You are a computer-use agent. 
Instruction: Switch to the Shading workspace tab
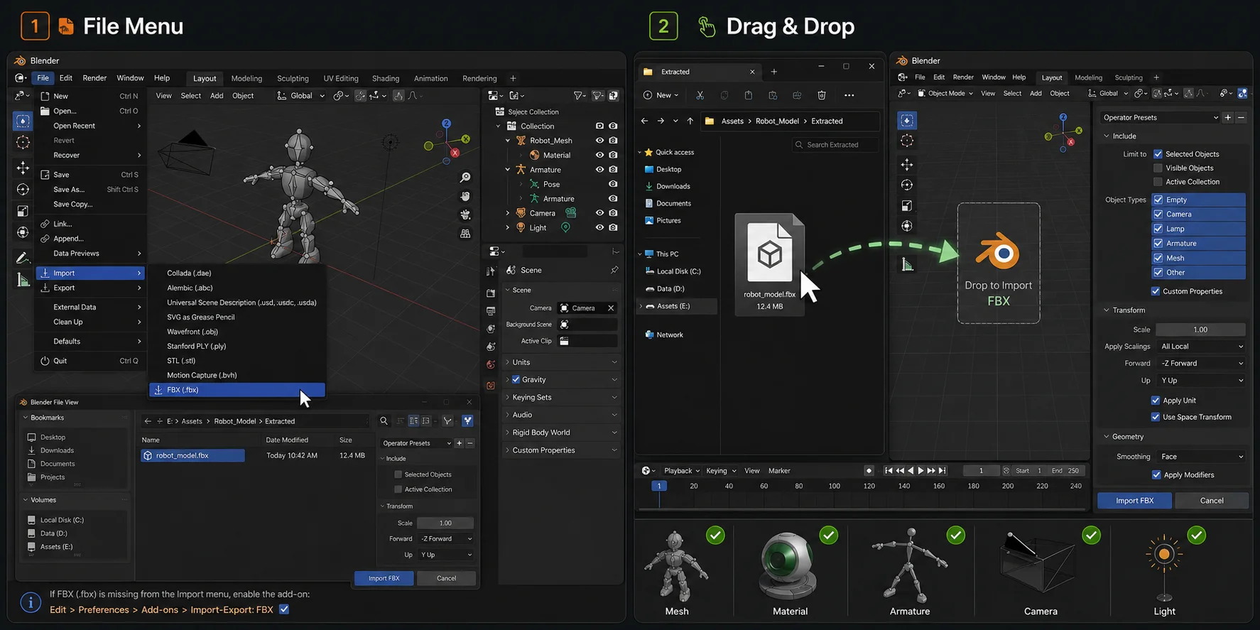386,79
